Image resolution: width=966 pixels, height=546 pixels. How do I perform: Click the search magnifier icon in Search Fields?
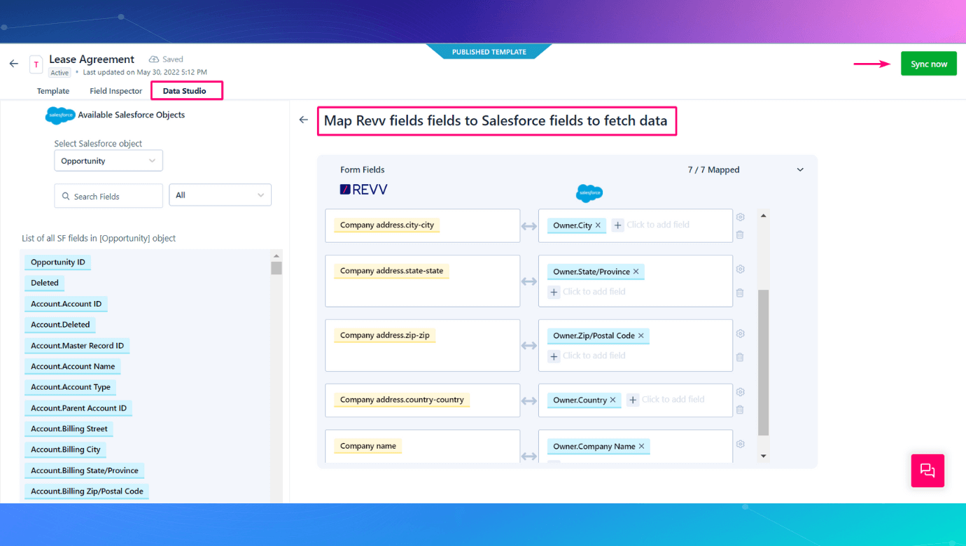coord(66,197)
